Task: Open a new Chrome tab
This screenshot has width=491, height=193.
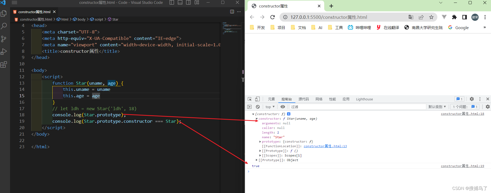Action: (x=331, y=6)
